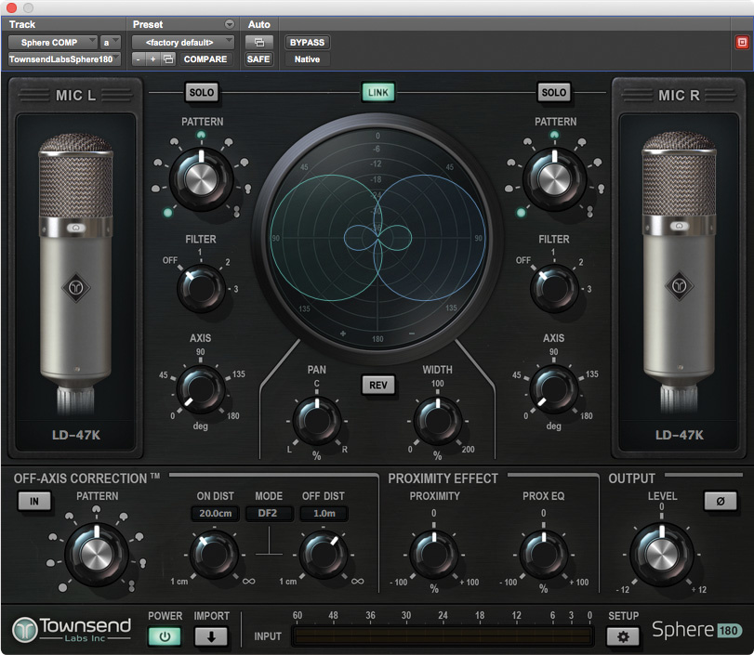754x655 pixels.
Task: Click the BYPASS button
Action: (307, 43)
